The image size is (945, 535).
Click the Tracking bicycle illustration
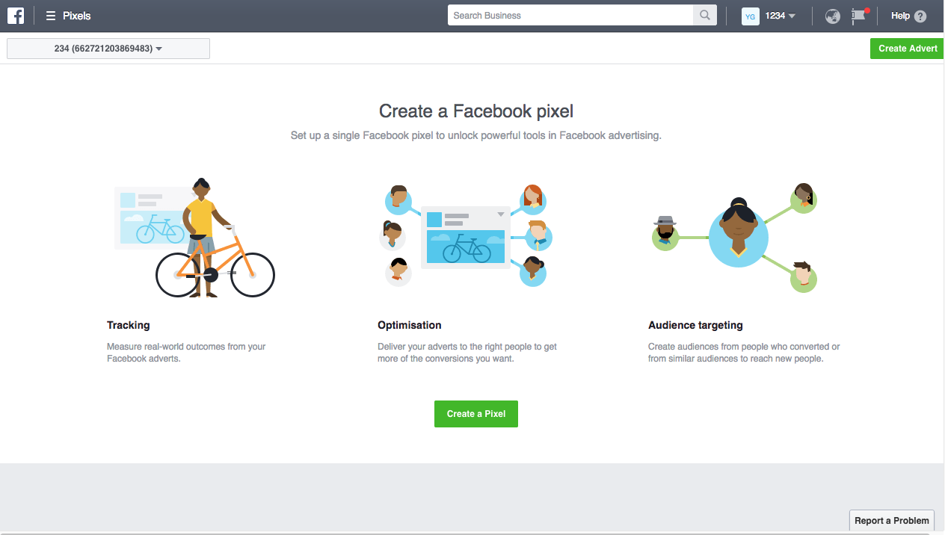coord(194,238)
